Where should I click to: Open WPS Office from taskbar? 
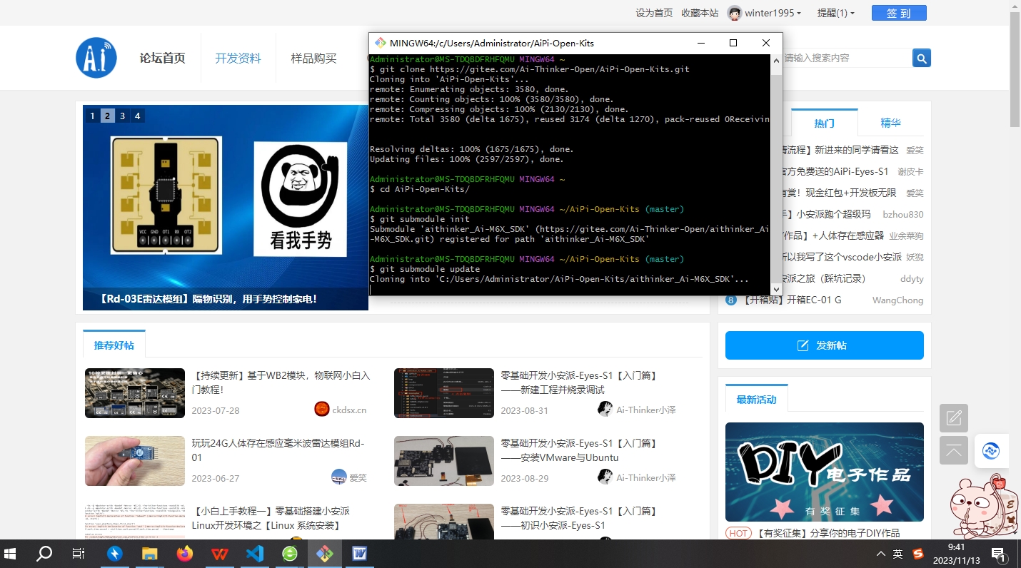tap(219, 554)
